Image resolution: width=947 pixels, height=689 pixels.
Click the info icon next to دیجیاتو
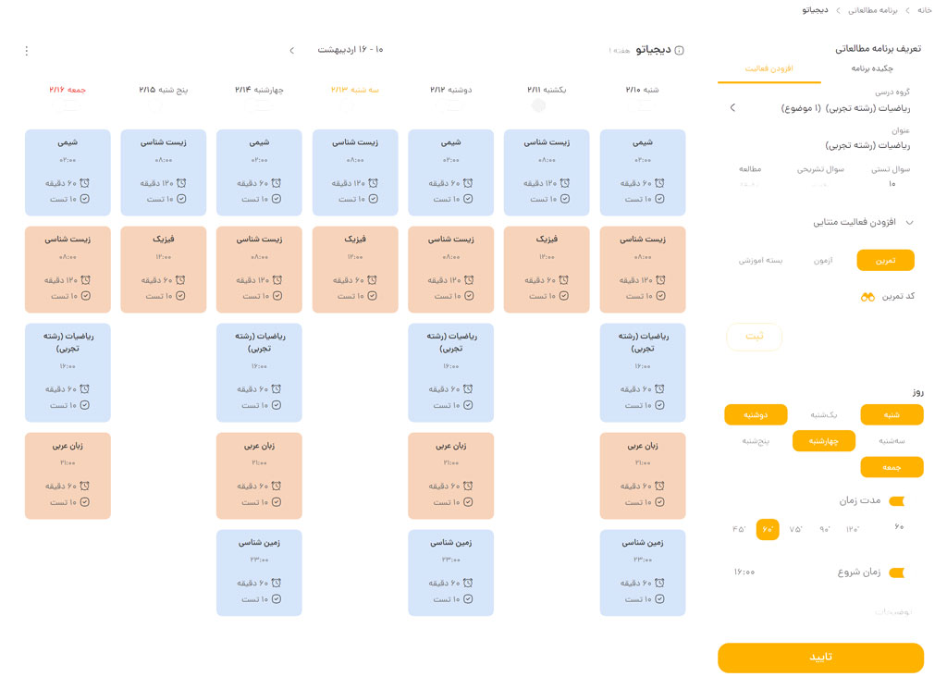pos(679,50)
